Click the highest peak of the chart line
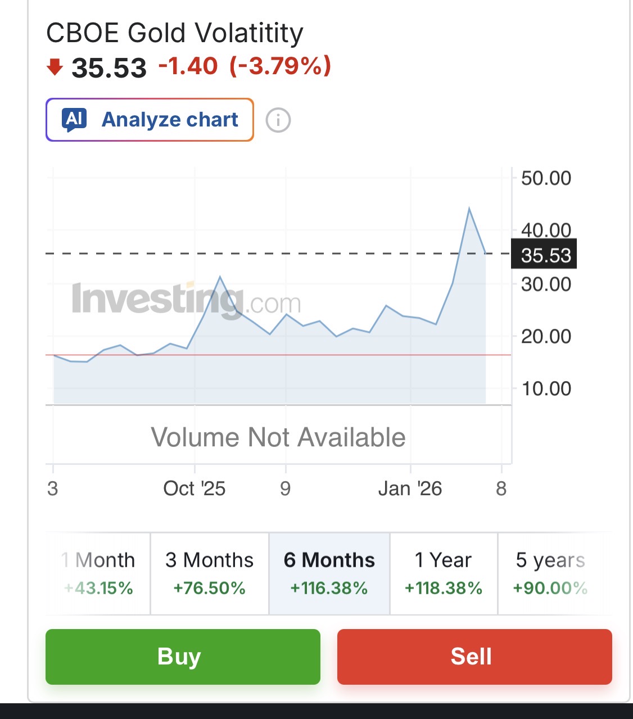The image size is (633, 719). point(469,209)
